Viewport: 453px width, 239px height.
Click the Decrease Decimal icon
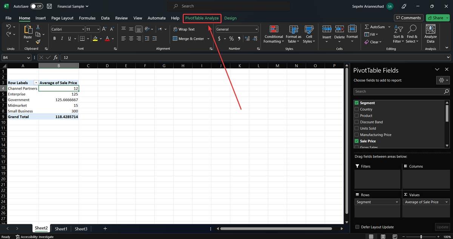pos(256,38)
